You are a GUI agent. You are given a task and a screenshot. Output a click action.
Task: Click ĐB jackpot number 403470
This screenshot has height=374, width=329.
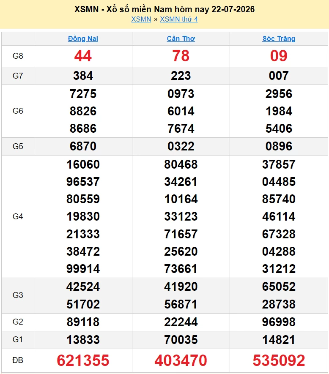pyautogui.click(x=181, y=360)
